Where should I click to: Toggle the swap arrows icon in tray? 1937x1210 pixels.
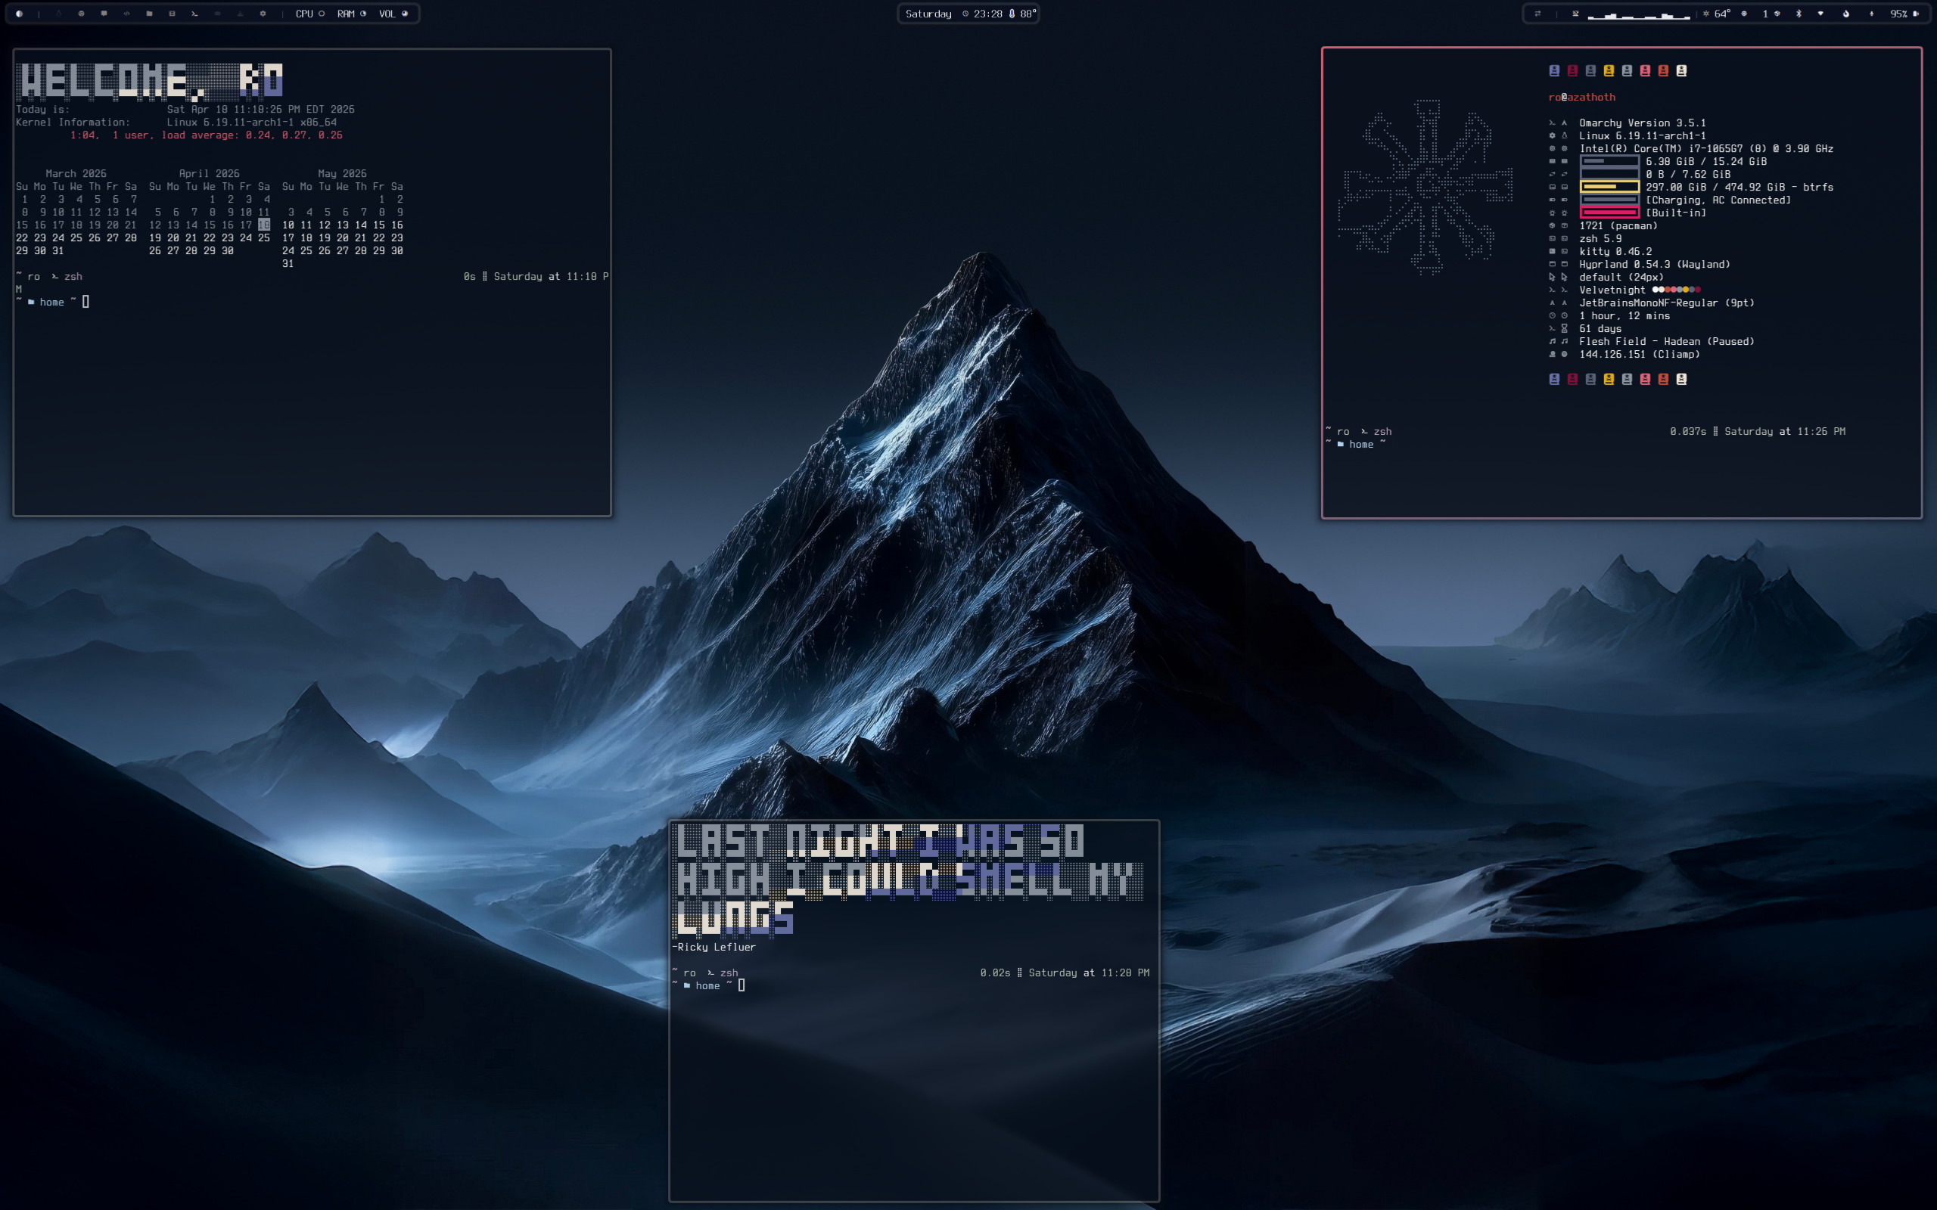tap(1538, 14)
